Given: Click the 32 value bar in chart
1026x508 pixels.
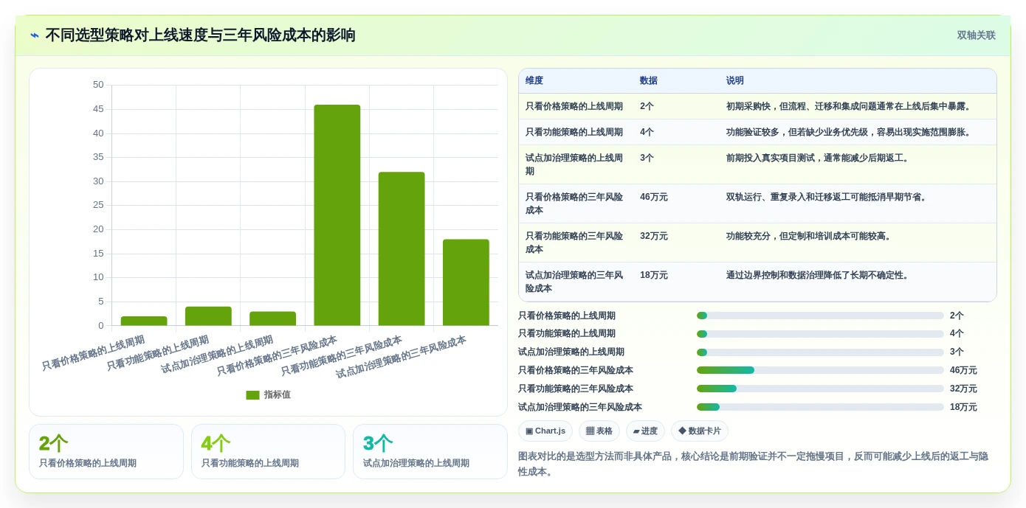Looking at the screenshot, I should [402, 248].
